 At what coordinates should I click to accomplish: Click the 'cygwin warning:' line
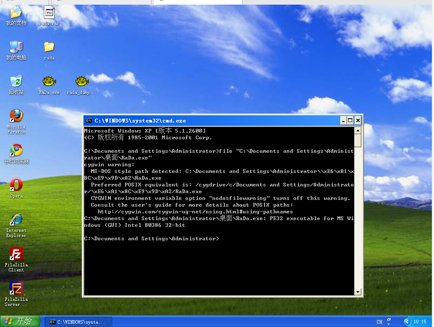[x=109, y=165]
